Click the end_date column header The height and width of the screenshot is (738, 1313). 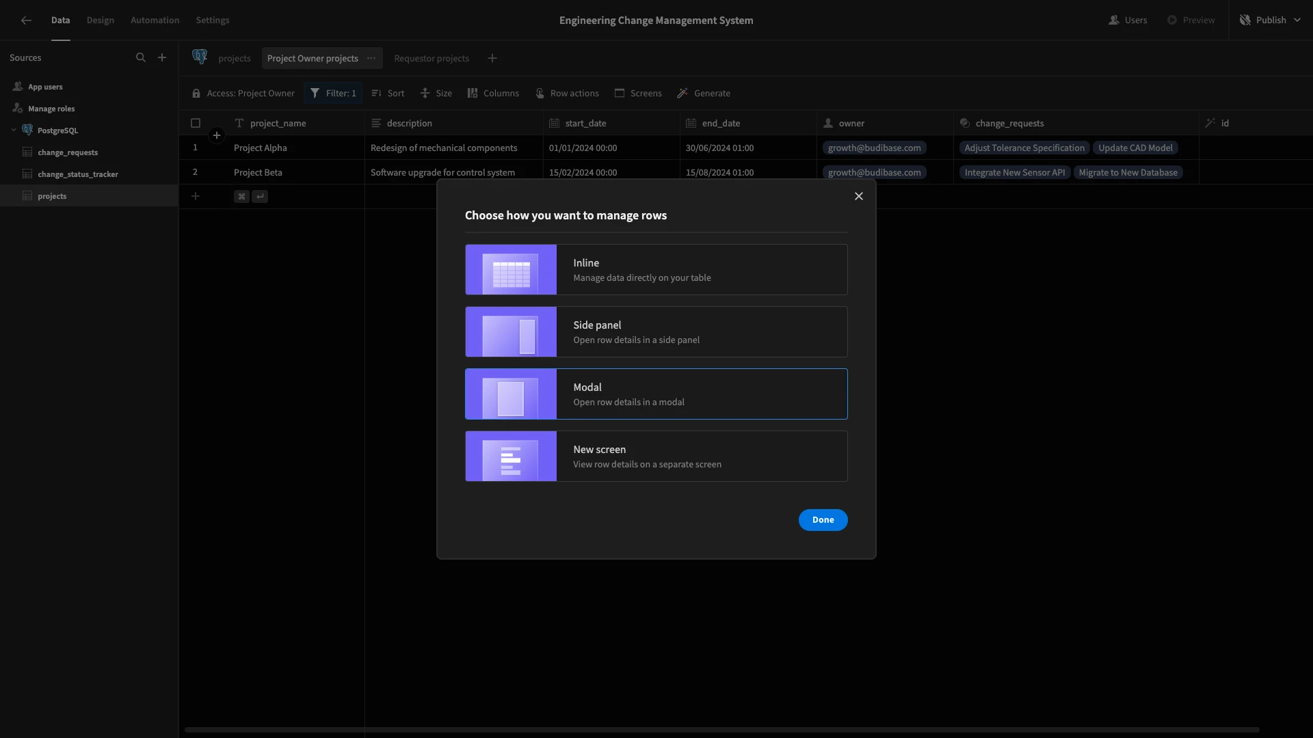pos(748,123)
